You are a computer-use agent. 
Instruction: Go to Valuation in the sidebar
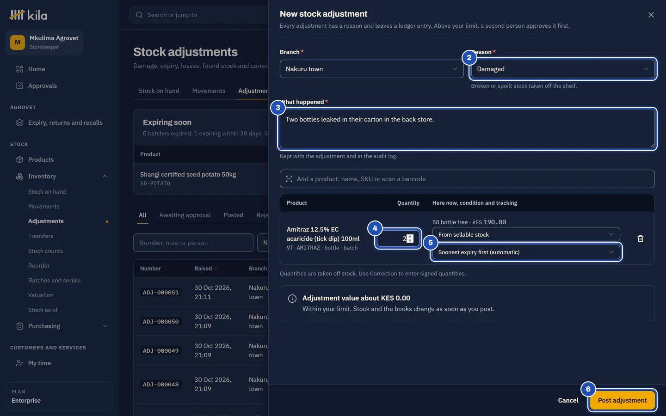41,295
